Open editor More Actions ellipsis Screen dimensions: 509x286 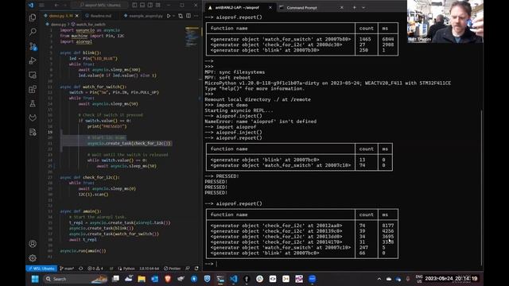(x=196, y=16)
